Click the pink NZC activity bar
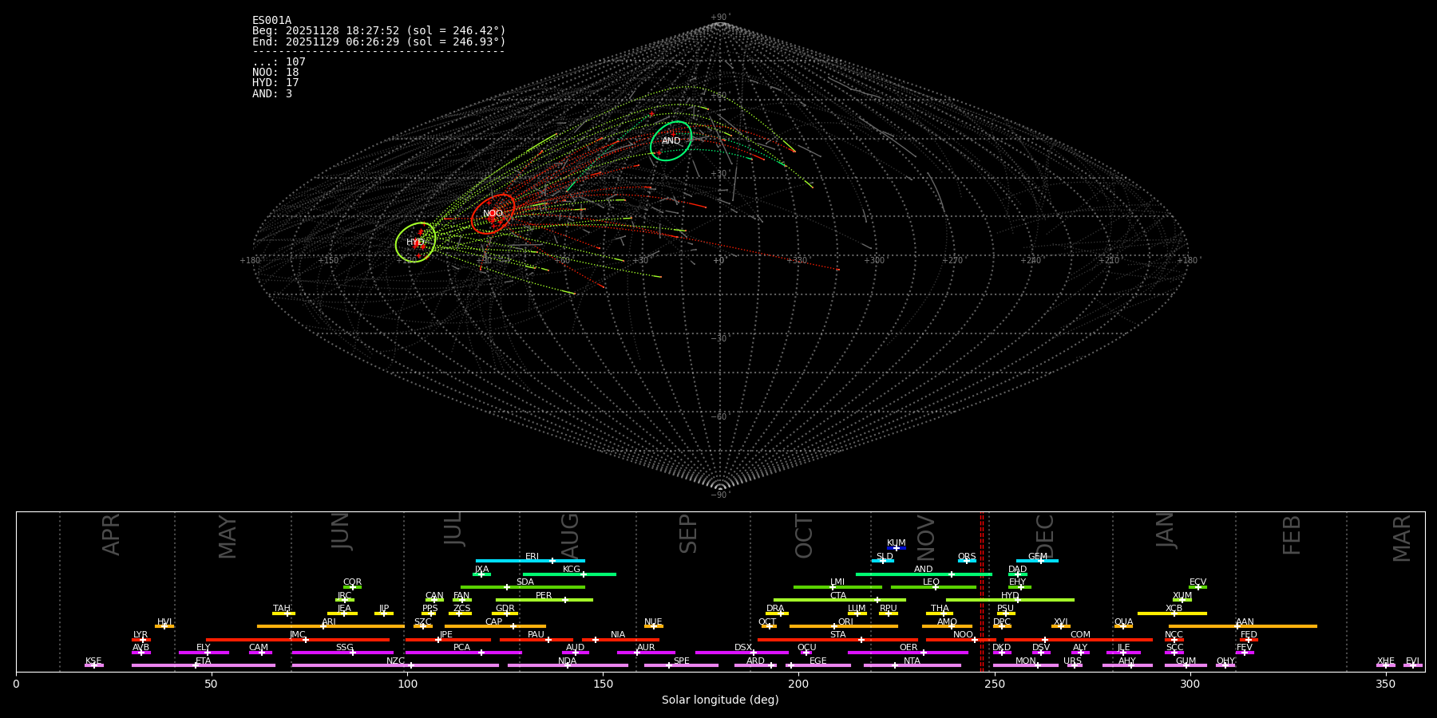This screenshot has height=718, width=1437. pyautogui.click(x=395, y=665)
